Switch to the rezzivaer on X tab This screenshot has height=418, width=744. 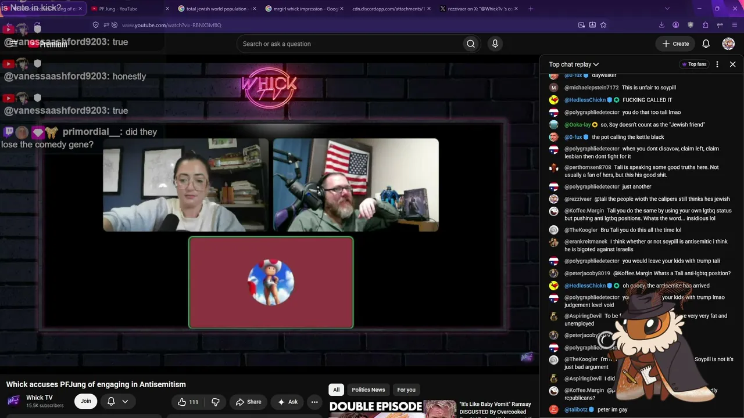[479, 9]
